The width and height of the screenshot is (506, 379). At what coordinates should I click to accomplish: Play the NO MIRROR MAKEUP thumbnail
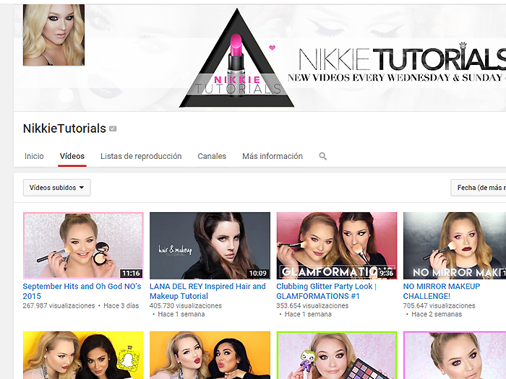(455, 245)
